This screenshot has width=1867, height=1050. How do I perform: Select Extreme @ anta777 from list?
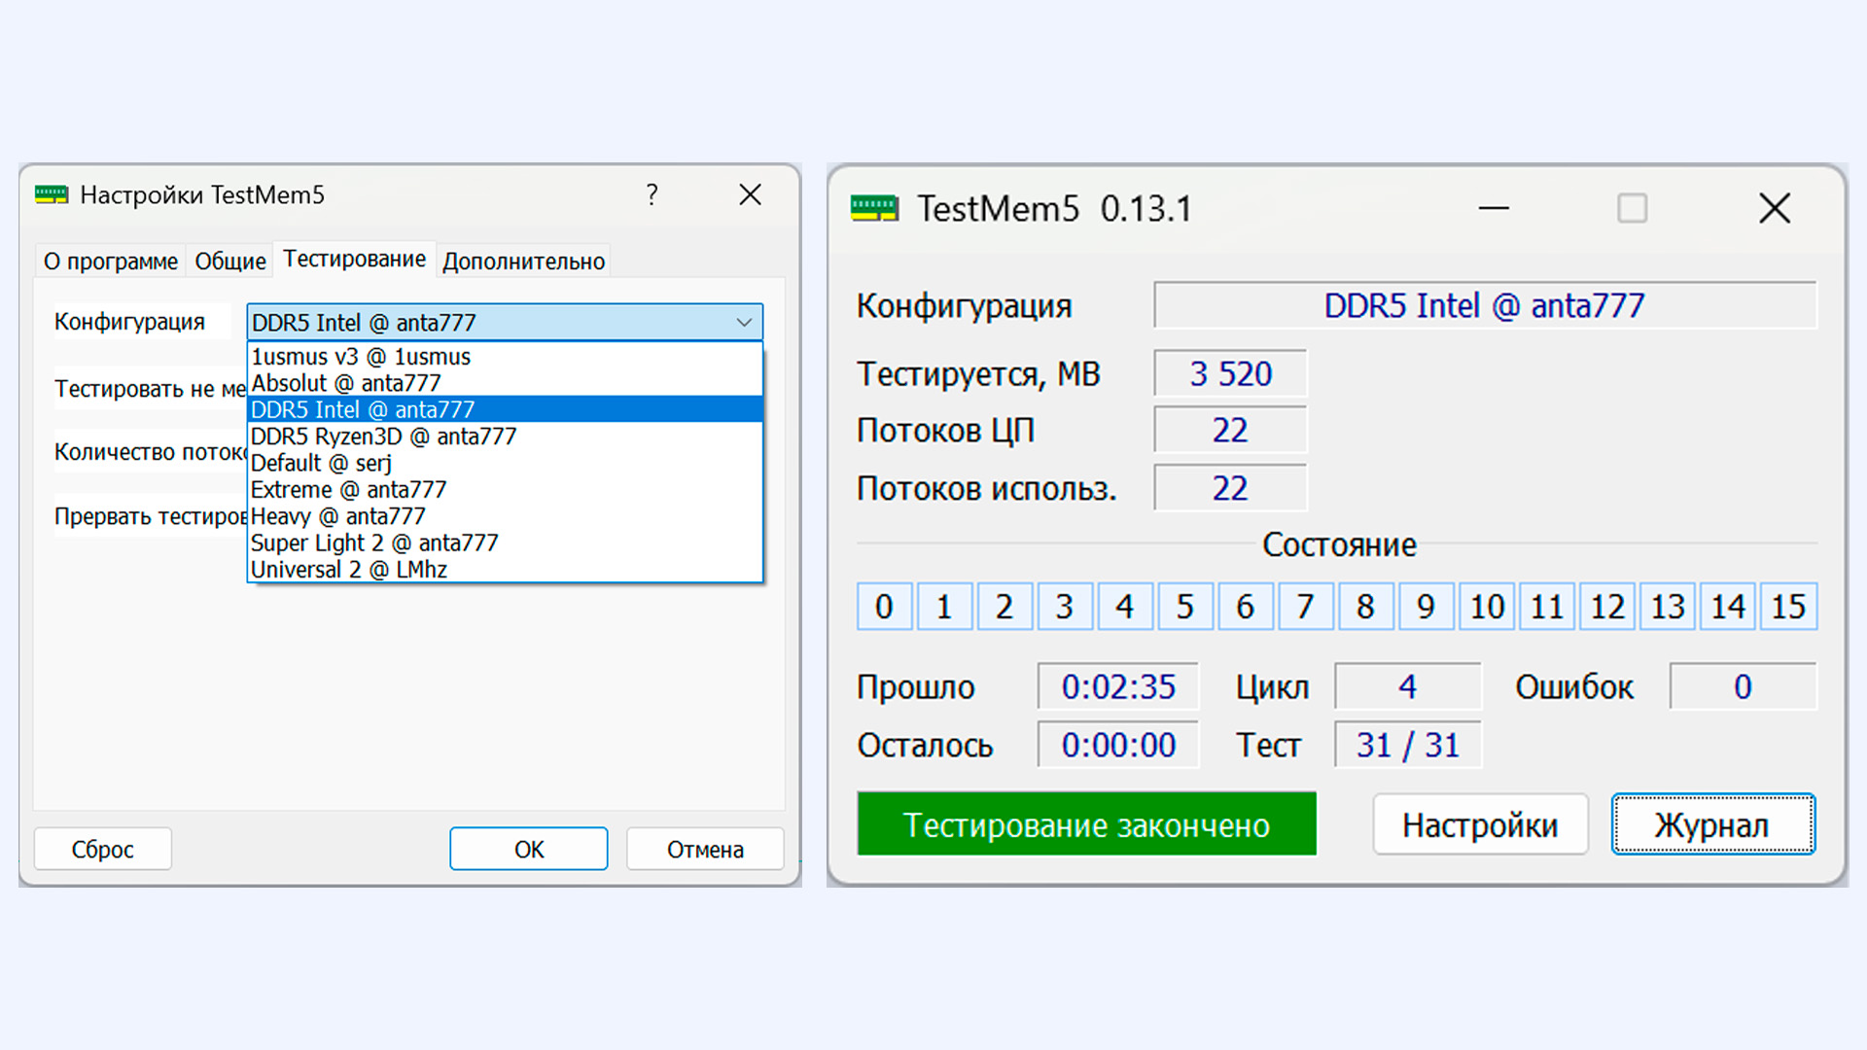click(x=348, y=490)
